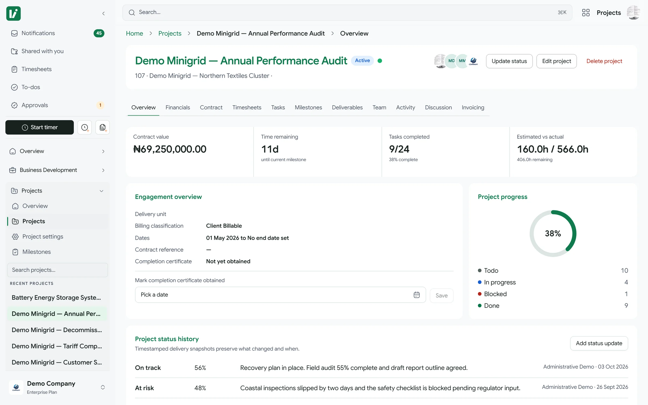Open the Demo Company switcher arrows

(103, 387)
